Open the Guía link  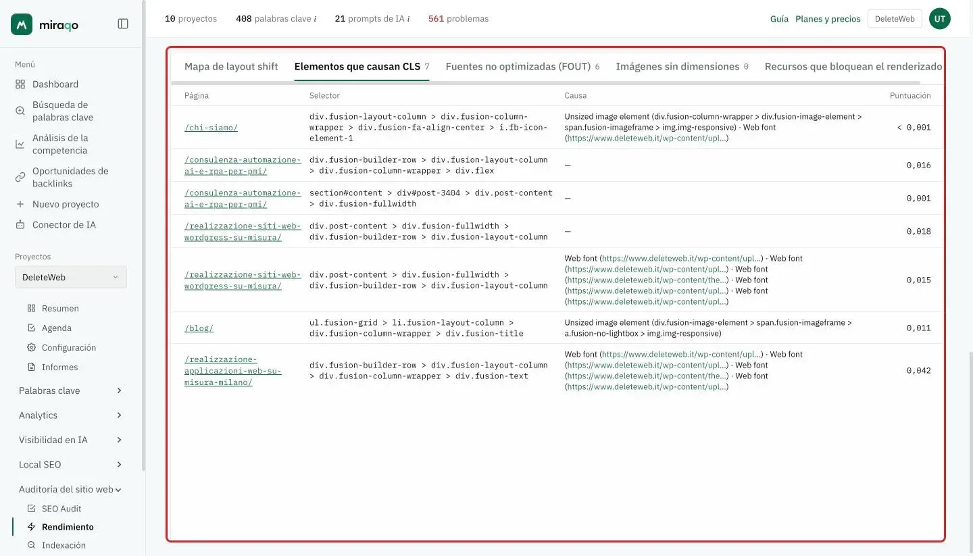pyautogui.click(x=779, y=19)
